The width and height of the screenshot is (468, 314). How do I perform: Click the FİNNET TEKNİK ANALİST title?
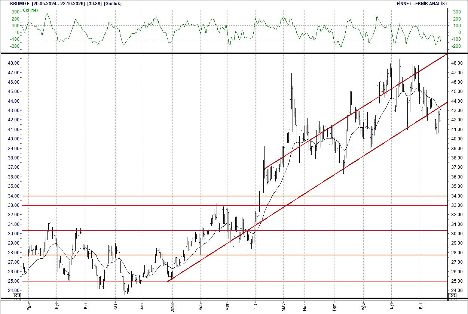(422, 4)
